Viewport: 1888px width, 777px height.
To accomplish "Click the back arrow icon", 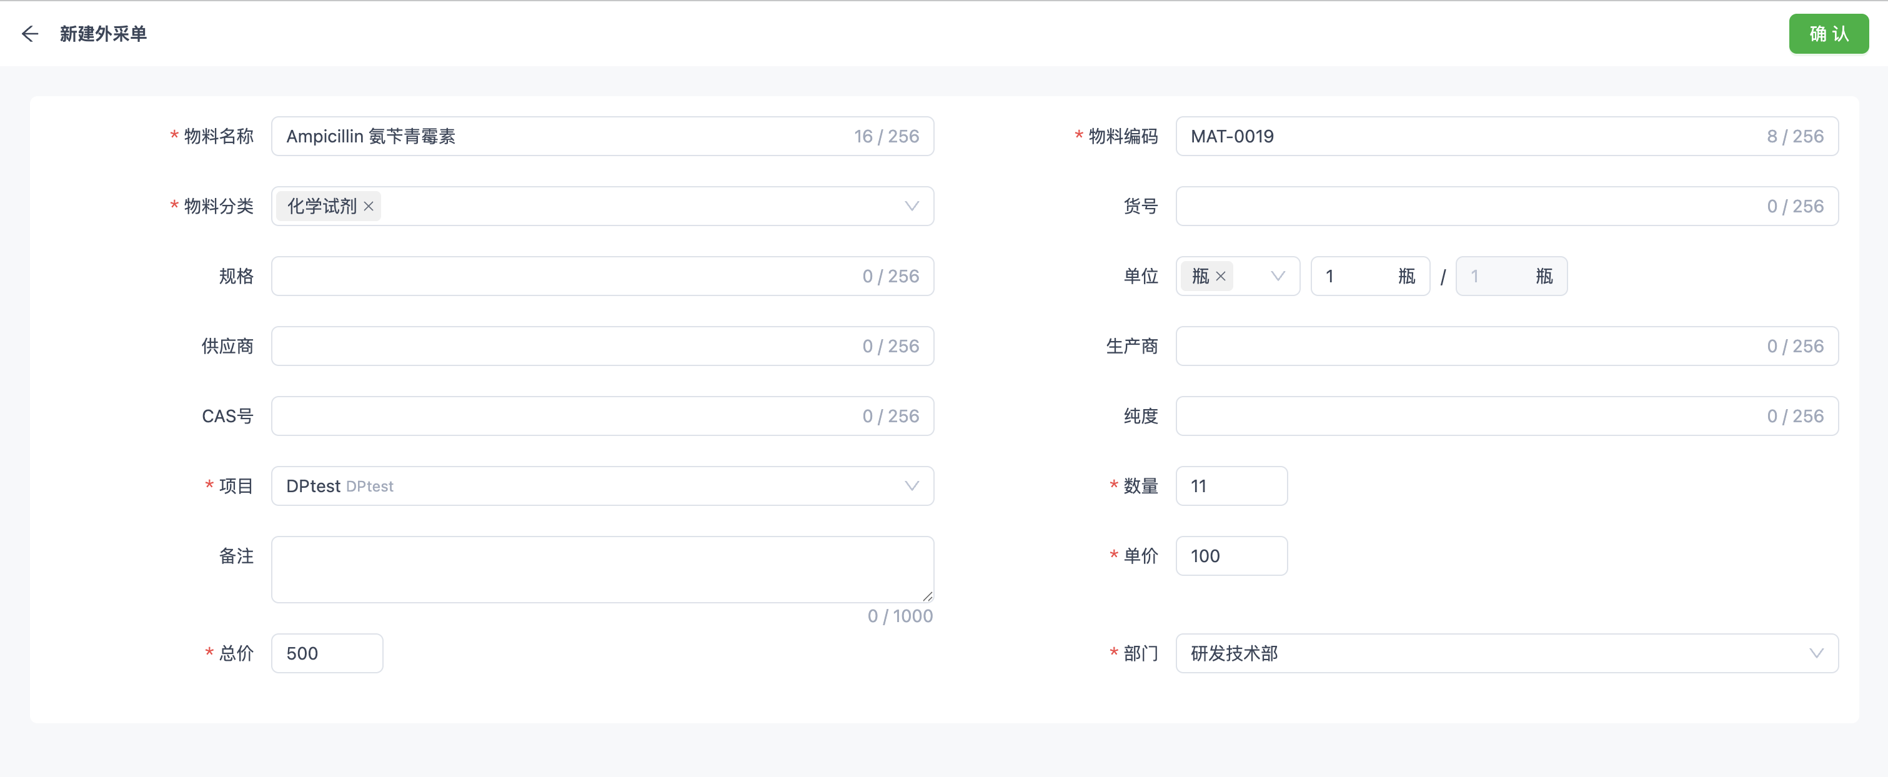I will (x=29, y=34).
